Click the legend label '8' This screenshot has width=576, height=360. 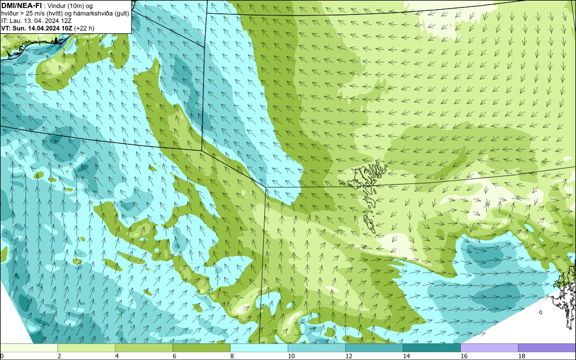point(232,356)
